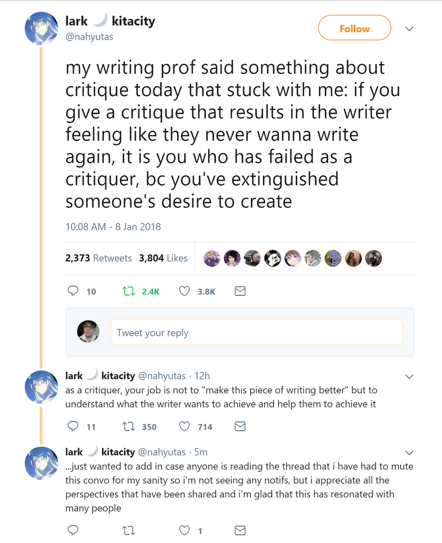Expand options for the 12h reply tweet

(x=409, y=376)
